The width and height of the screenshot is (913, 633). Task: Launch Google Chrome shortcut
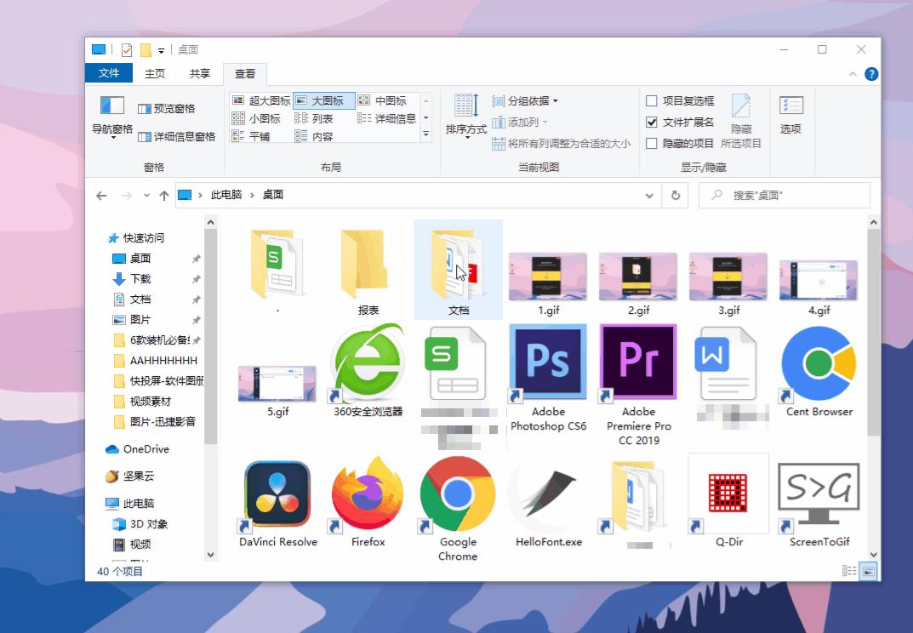pos(456,493)
